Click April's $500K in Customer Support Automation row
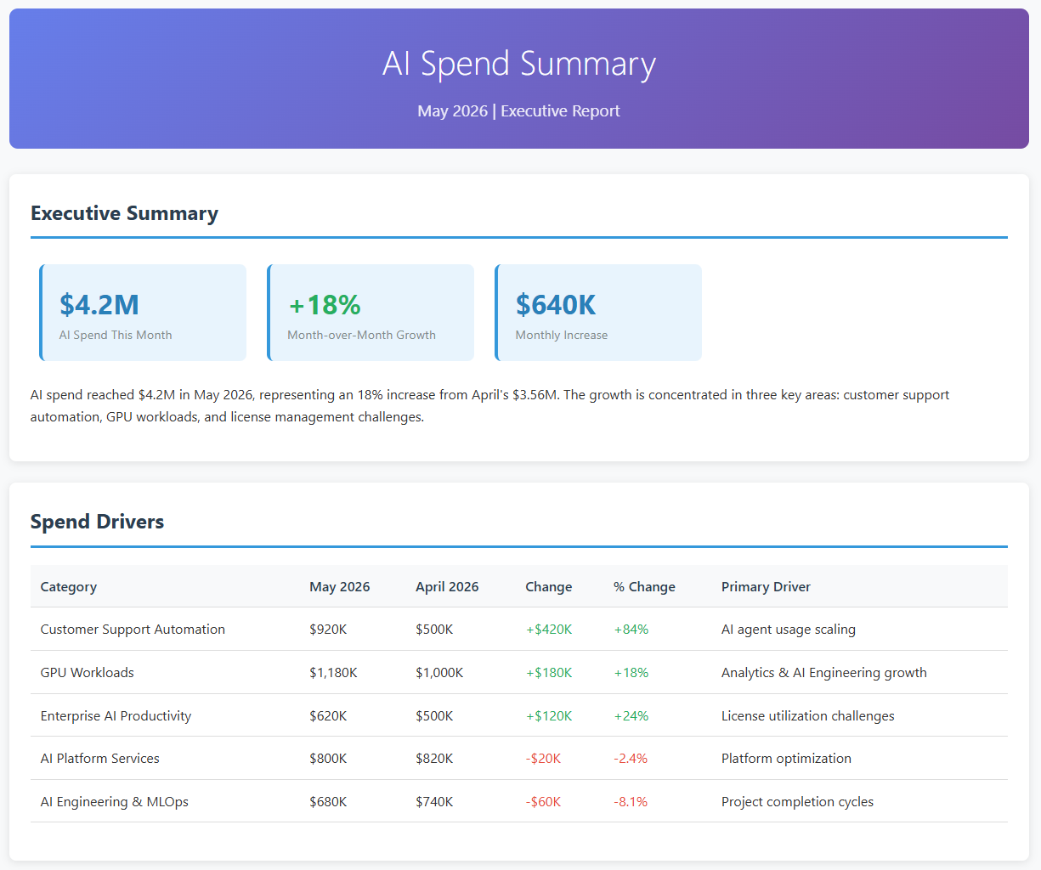The height and width of the screenshot is (870, 1041). coord(434,630)
